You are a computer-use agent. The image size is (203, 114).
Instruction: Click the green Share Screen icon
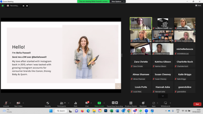click(99, 103)
